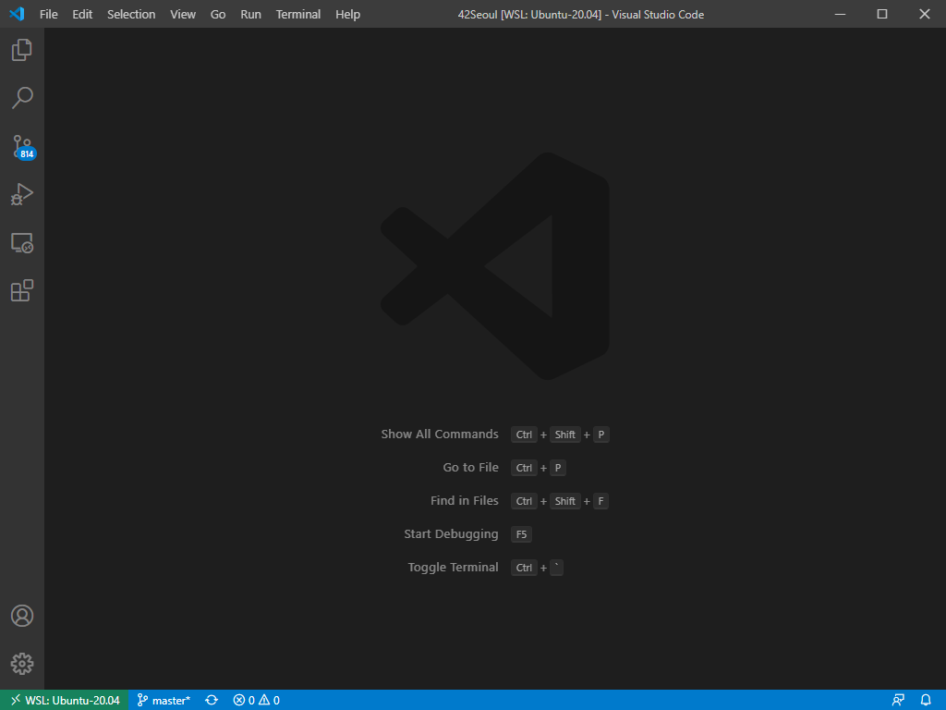
Task: Synchronize changes with the sync icon
Action: [212, 701]
